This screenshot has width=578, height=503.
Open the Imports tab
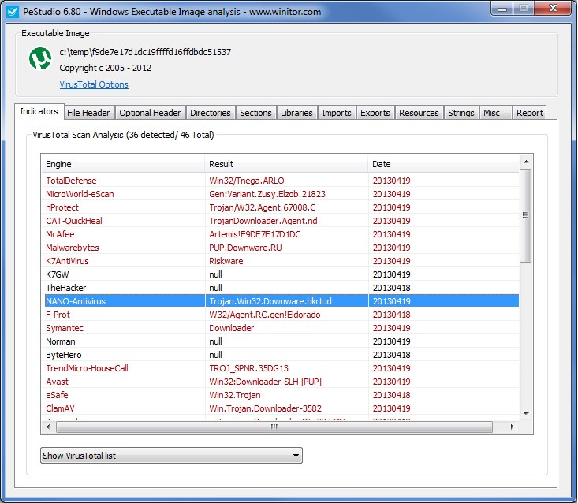pyautogui.click(x=336, y=113)
